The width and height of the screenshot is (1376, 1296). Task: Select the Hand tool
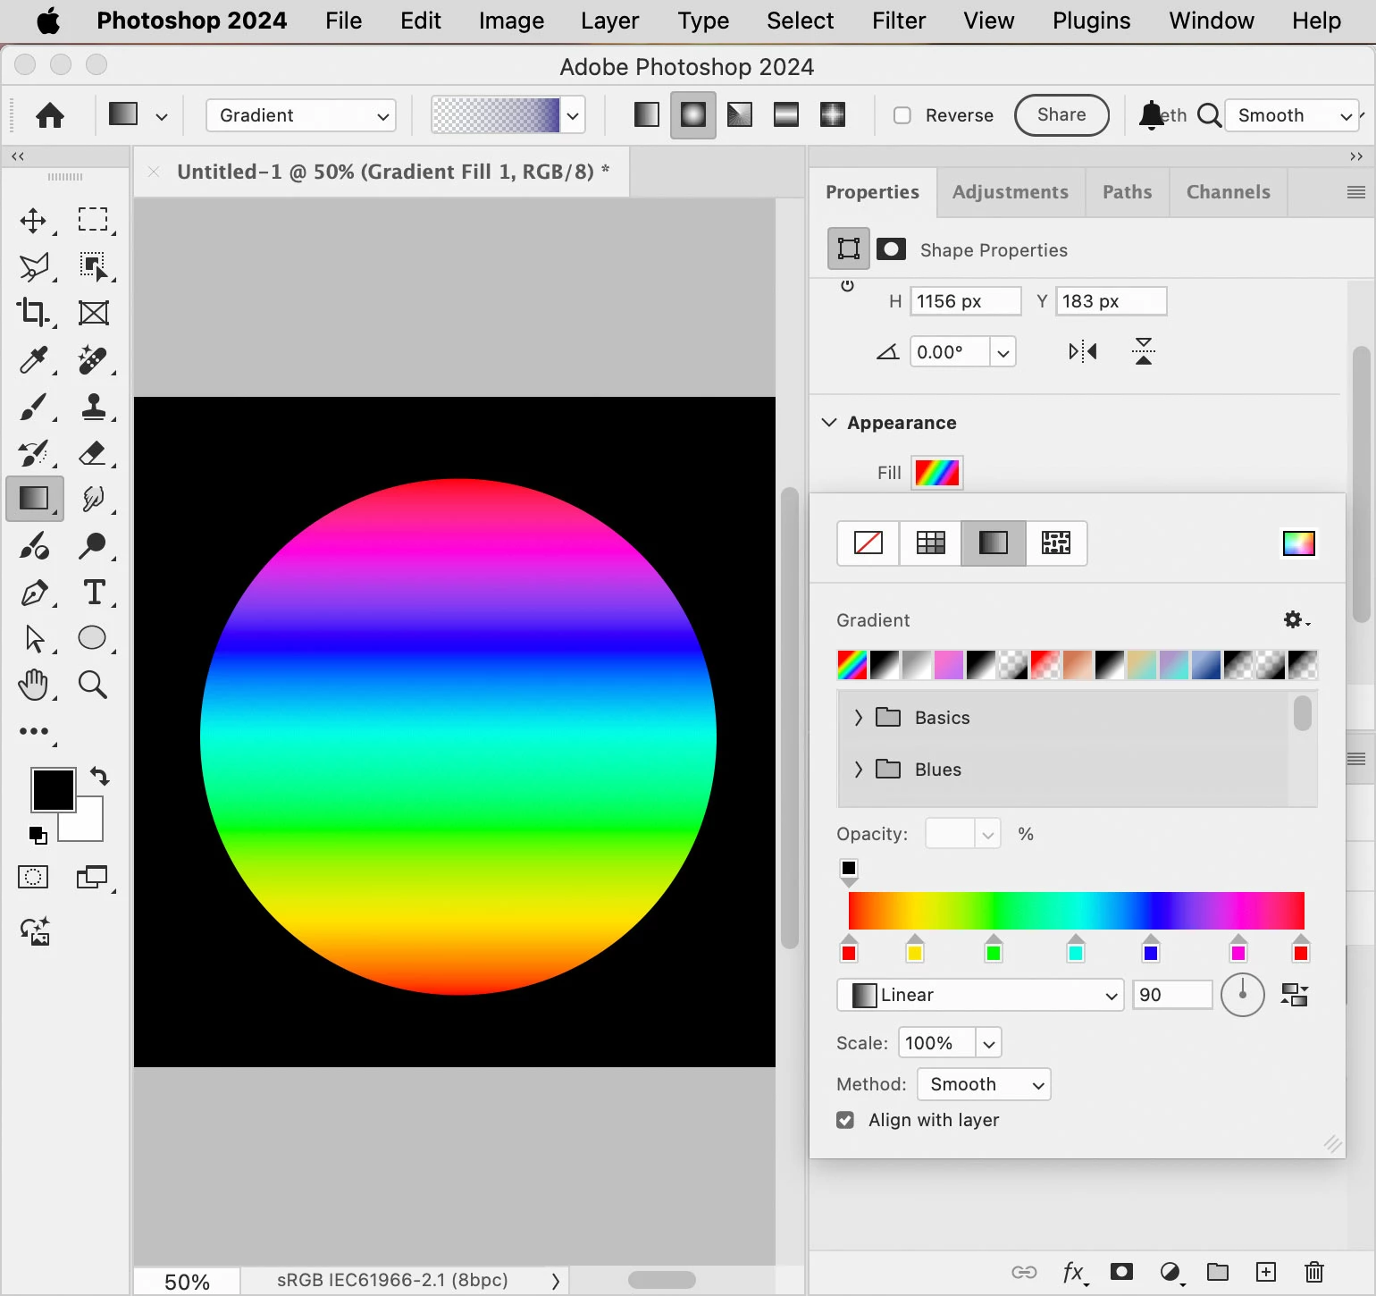[x=33, y=685]
